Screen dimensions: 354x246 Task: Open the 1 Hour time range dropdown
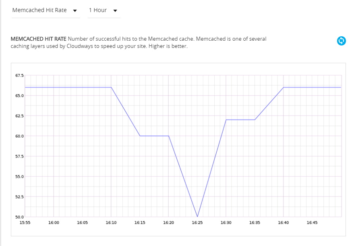coord(98,10)
